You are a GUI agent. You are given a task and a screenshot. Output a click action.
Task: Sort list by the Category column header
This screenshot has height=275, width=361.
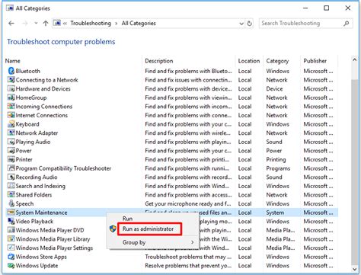click(277, 61)
